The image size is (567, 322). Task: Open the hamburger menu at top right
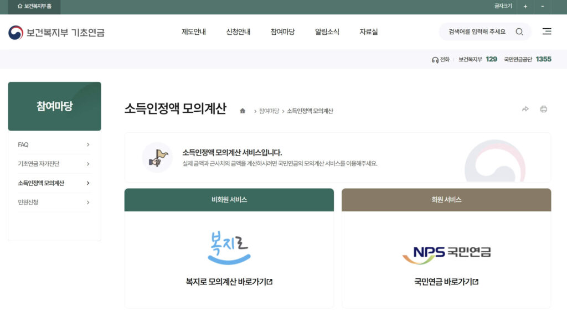click(547, 32)
